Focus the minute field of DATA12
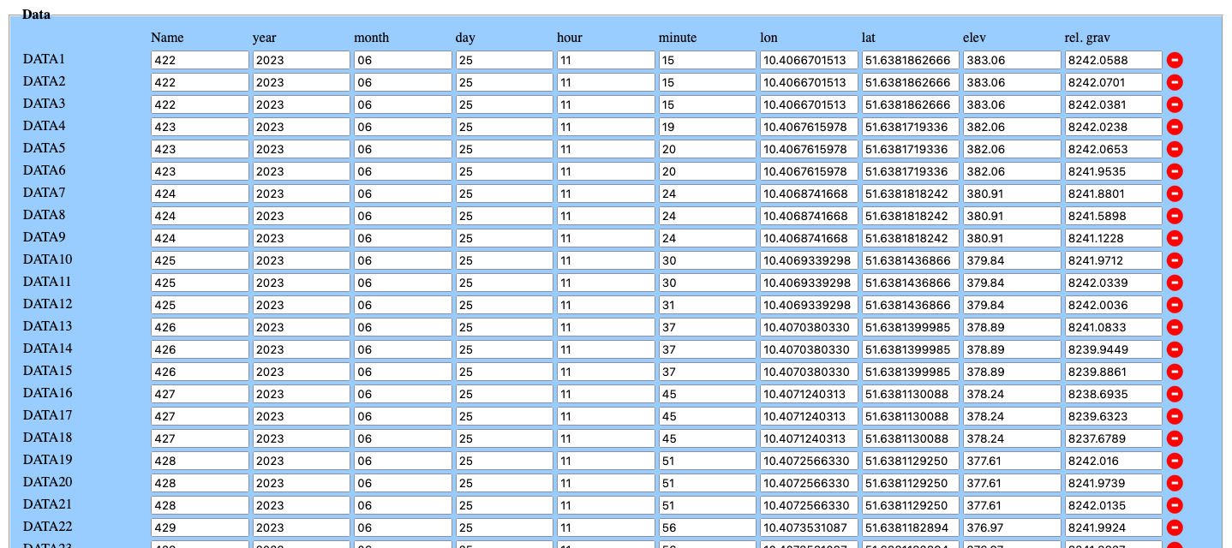Viewport: 1232px width, 548px height. [707, 305]
